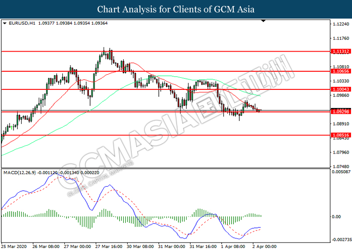Click the 1.08910 price axis label
The image size is (352, 251).
coord(341,123)
